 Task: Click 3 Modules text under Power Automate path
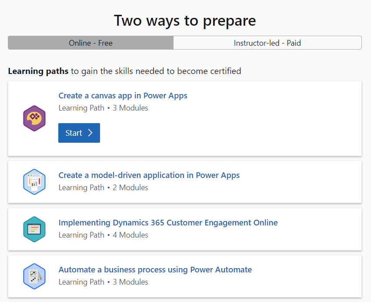pyautogui.click(x=130, y=282)
